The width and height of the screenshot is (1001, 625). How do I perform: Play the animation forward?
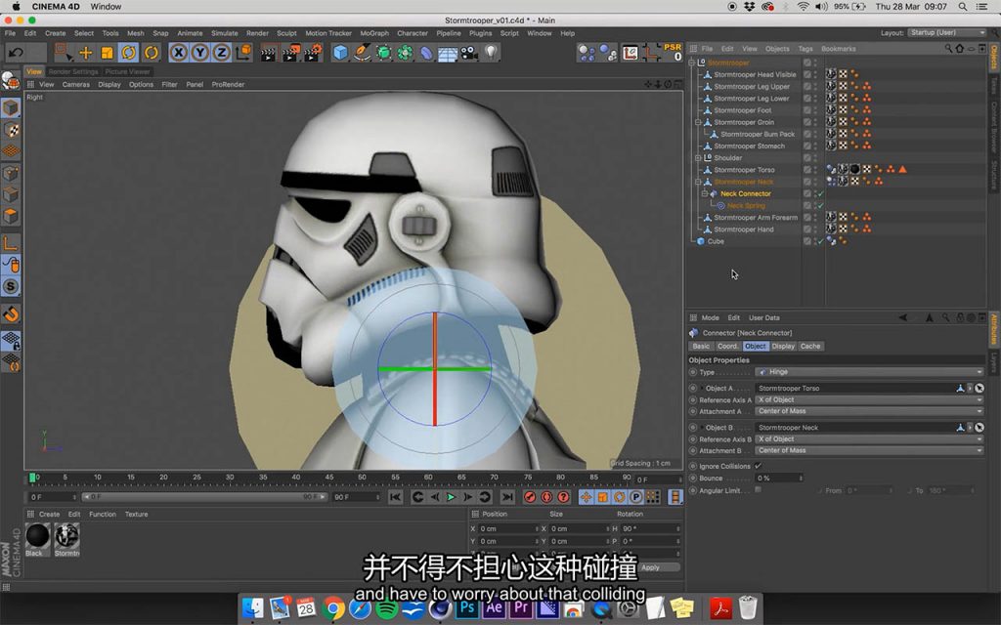point(451,497)
